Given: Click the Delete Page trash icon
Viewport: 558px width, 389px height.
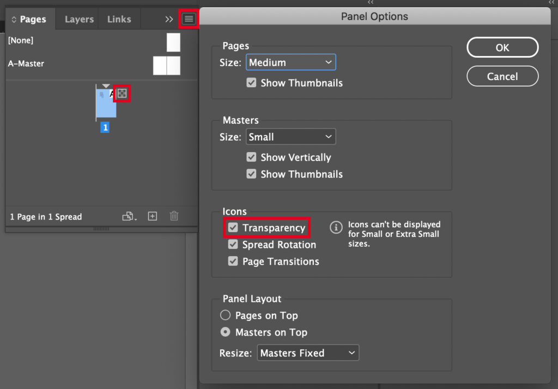Looking at the screenshot, I should [x=174, y=216].
